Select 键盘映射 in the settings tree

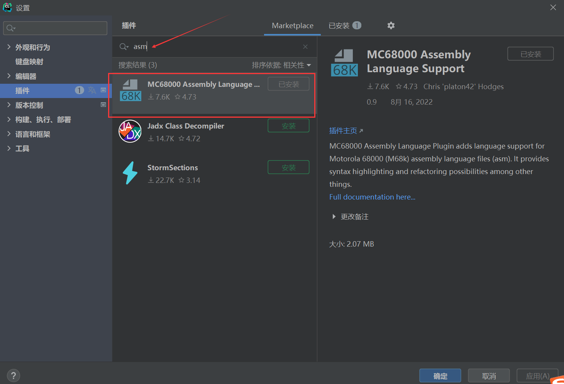pyautogui.click(x=29, y=62)
